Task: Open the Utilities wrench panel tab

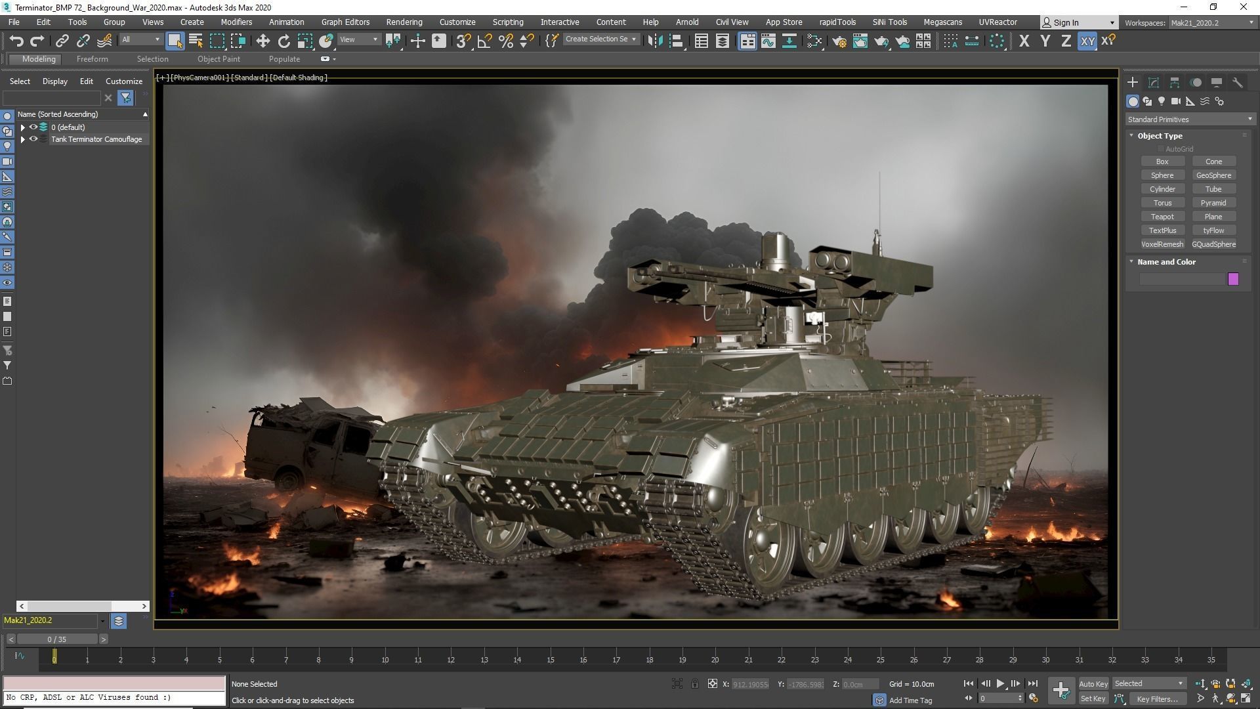Action: 1238,82
